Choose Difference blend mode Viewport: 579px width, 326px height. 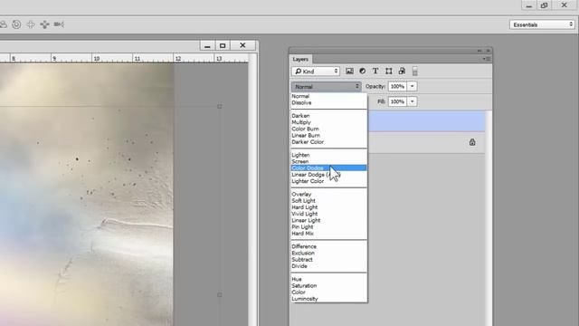[329, 246]
